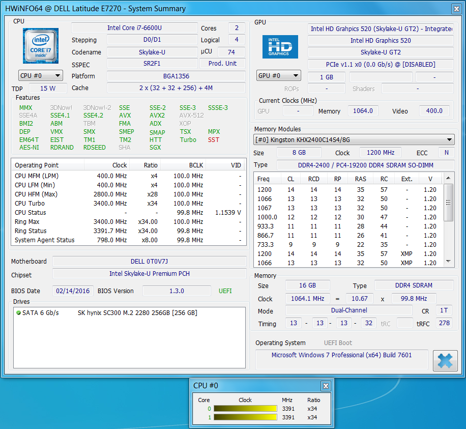Click the green SATA drive status indicator

pos(18,313)
